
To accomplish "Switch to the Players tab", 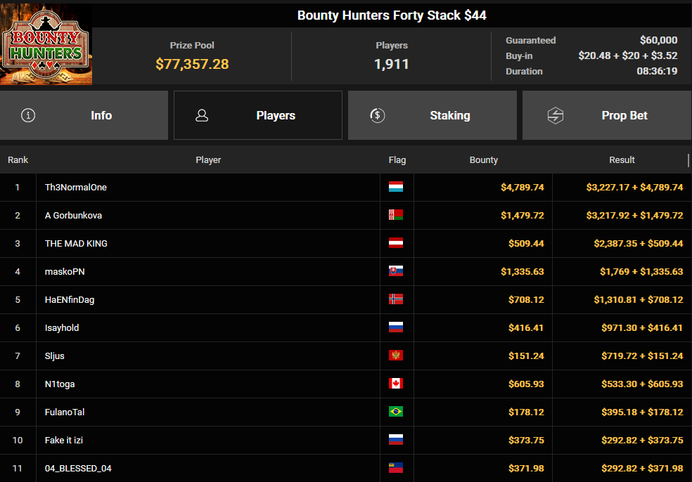I will (x=258, y=115).
